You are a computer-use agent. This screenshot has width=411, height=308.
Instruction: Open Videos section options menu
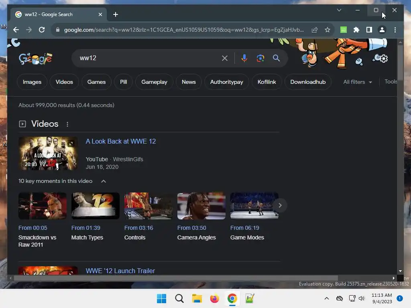click(67, 124)
